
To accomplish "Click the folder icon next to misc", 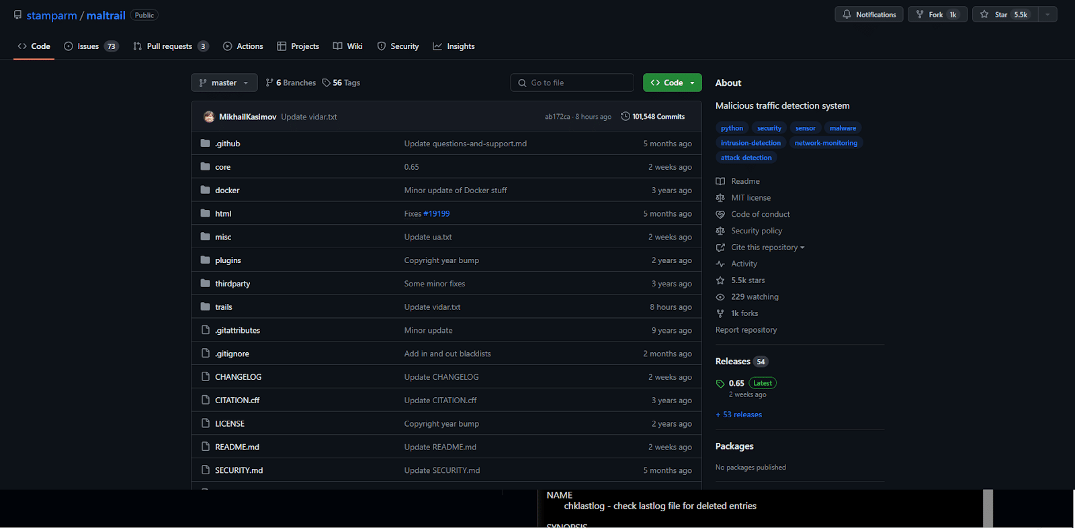I will pyautogui.click(x=206, y=237).
